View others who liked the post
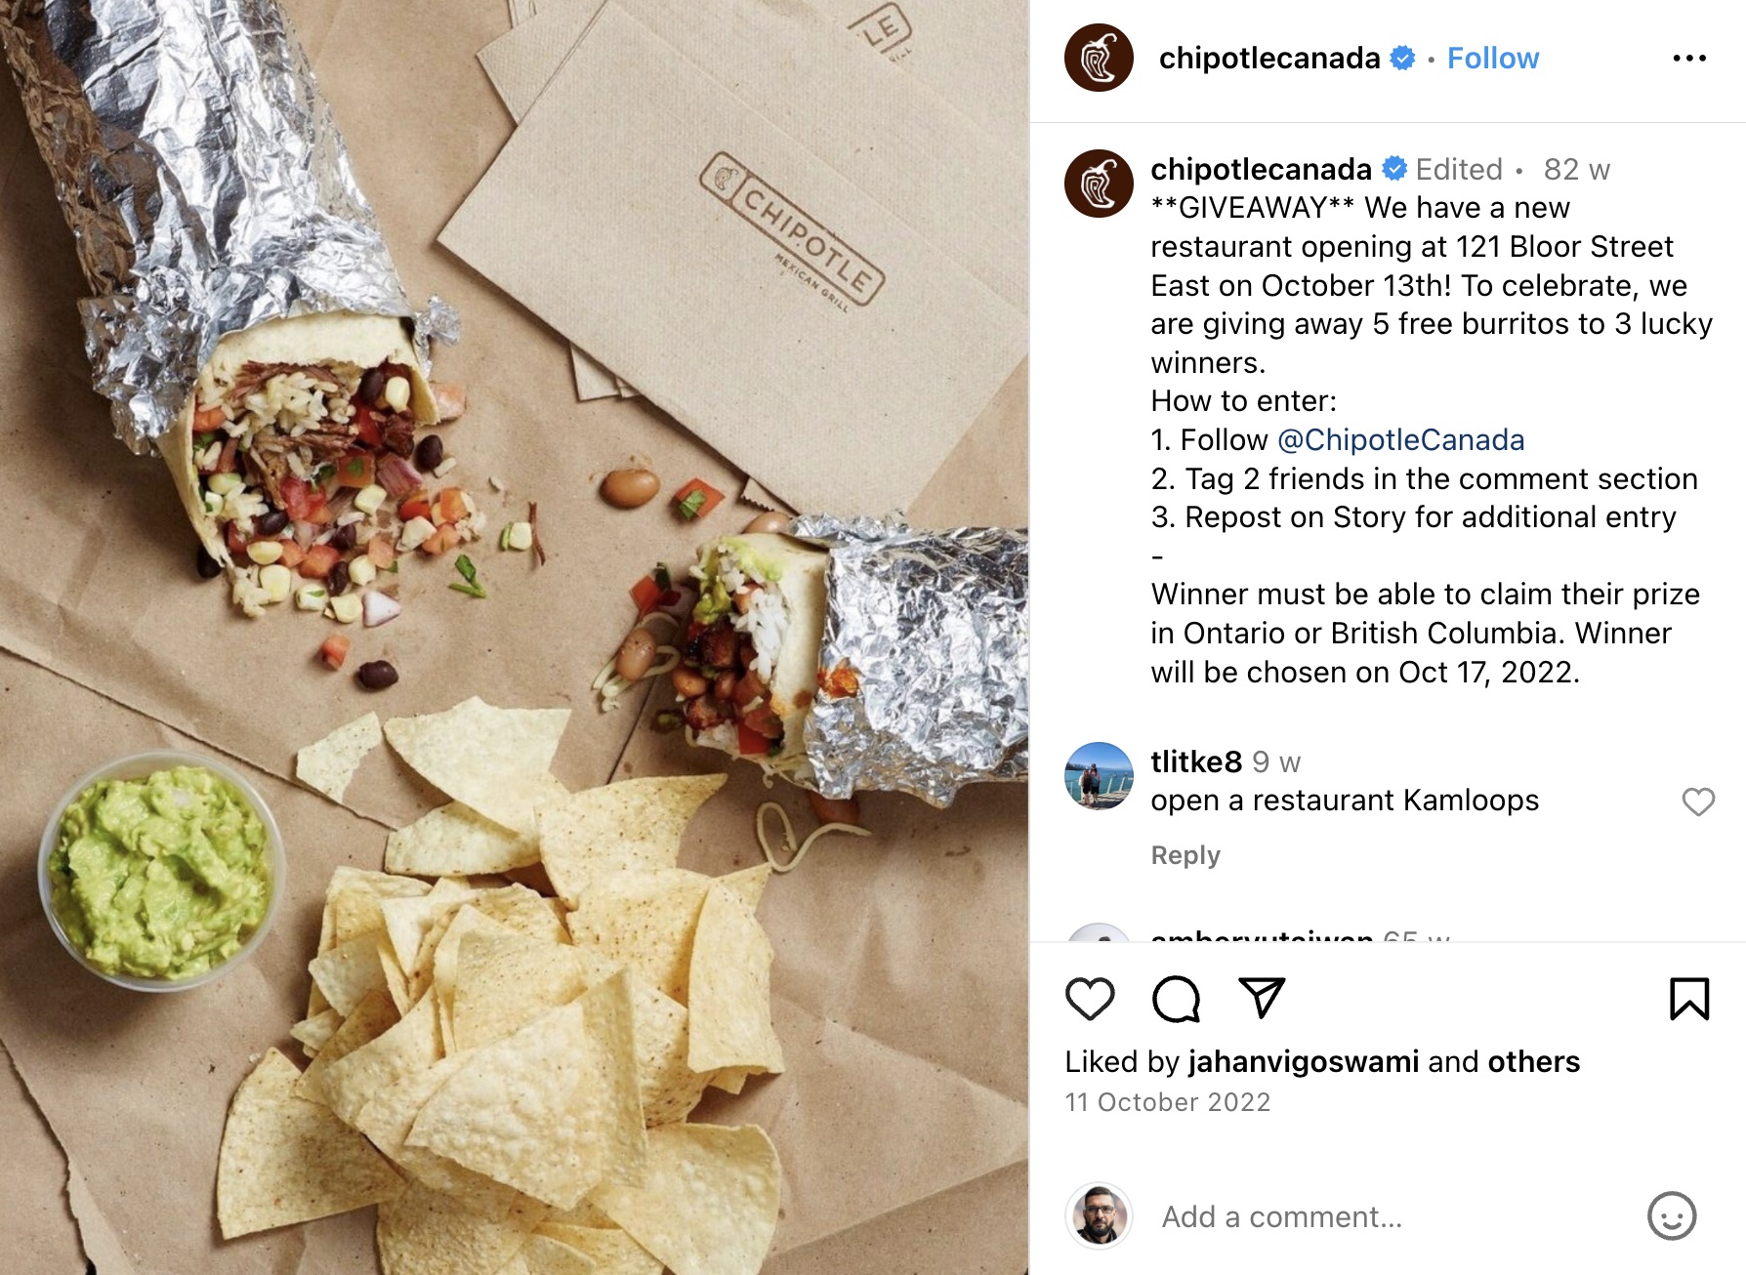 pyautogui.click(x=1533, y=1062)
